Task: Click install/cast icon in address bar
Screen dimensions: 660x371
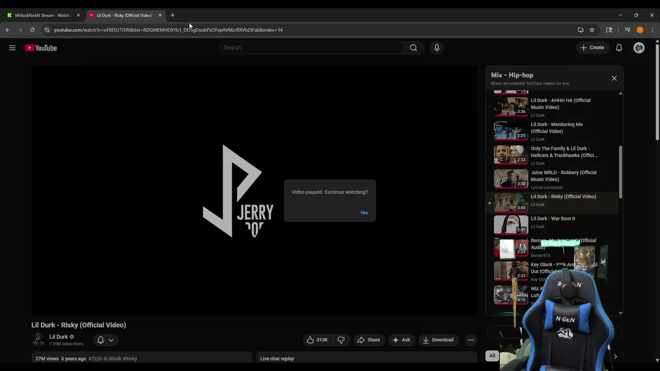Action: [x=581, y=30]
